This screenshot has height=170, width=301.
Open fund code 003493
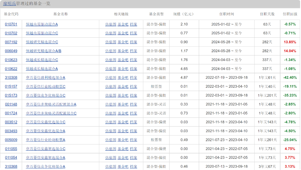click(11, 131)
